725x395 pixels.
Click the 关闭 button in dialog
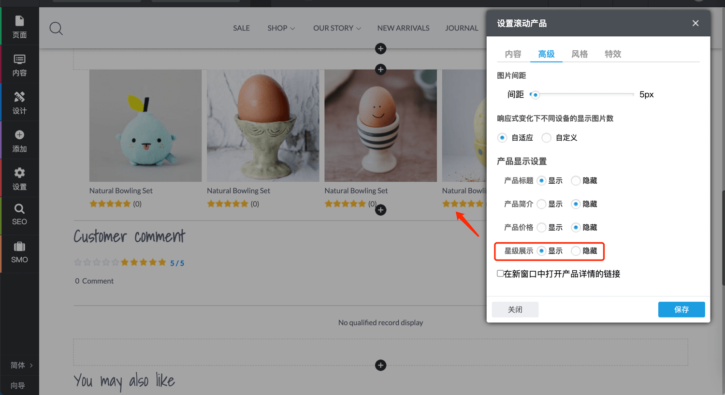click(x=515, y=309)
